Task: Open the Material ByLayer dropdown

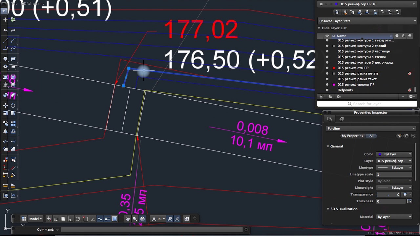Action: (x=394, y=217)
